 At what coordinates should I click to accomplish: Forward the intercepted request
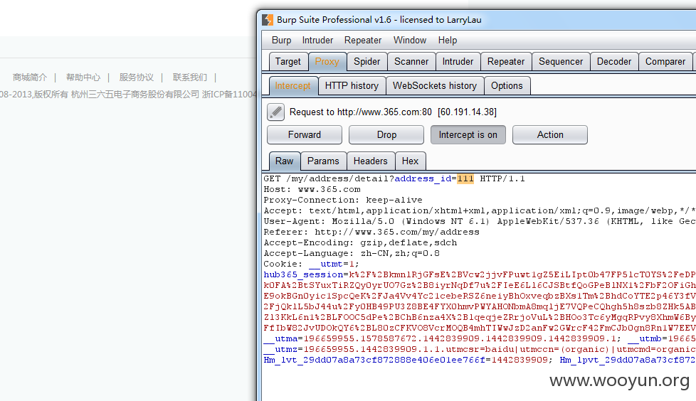[305, 135]
